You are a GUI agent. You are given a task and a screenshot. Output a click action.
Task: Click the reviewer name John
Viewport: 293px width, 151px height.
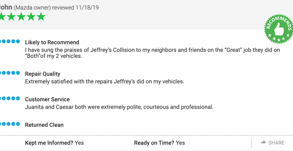point(6,7)
